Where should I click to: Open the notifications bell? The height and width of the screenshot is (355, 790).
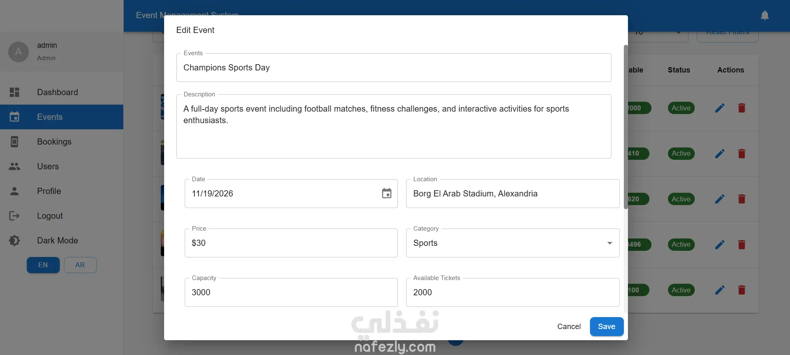[x=765, y=16]
